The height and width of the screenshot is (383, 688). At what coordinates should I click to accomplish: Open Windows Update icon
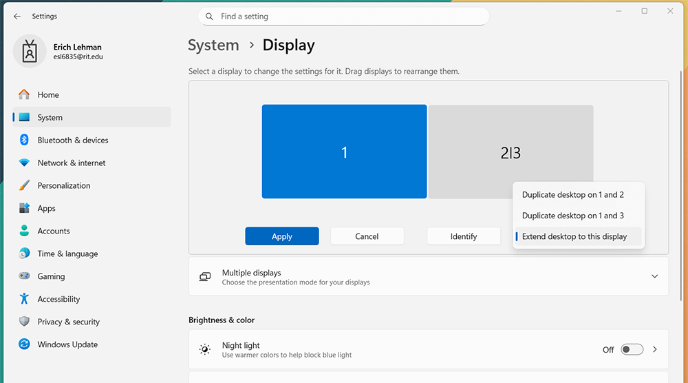point(25,344)
